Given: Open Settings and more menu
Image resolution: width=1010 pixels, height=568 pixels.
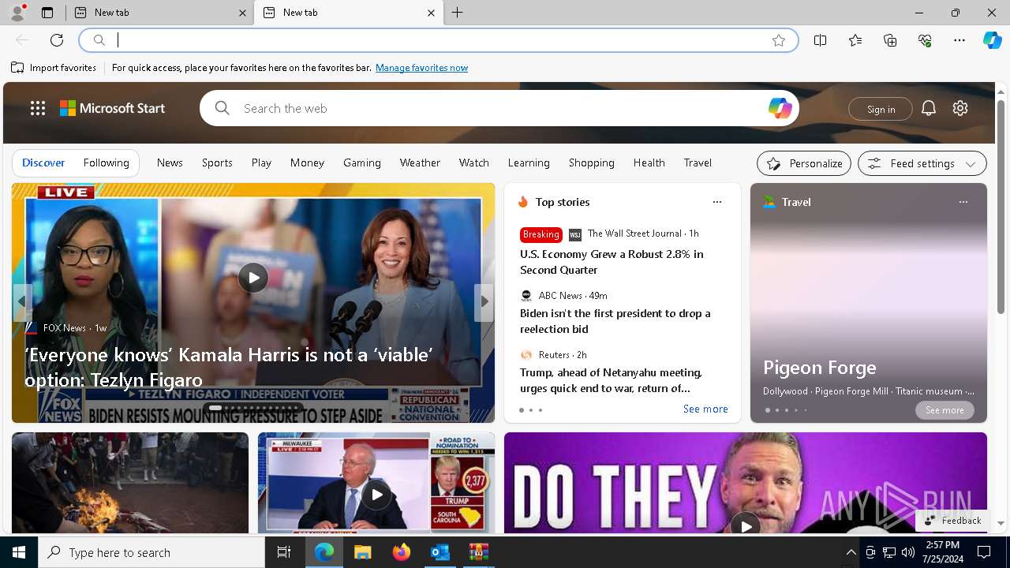Looking at the screenshot, I should (x=959, y=40).
